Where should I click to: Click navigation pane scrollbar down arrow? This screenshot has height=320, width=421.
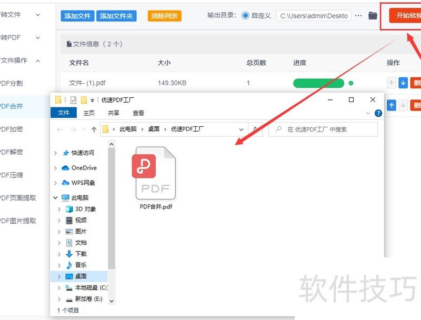pyautogui.click(x=112, y=301)
